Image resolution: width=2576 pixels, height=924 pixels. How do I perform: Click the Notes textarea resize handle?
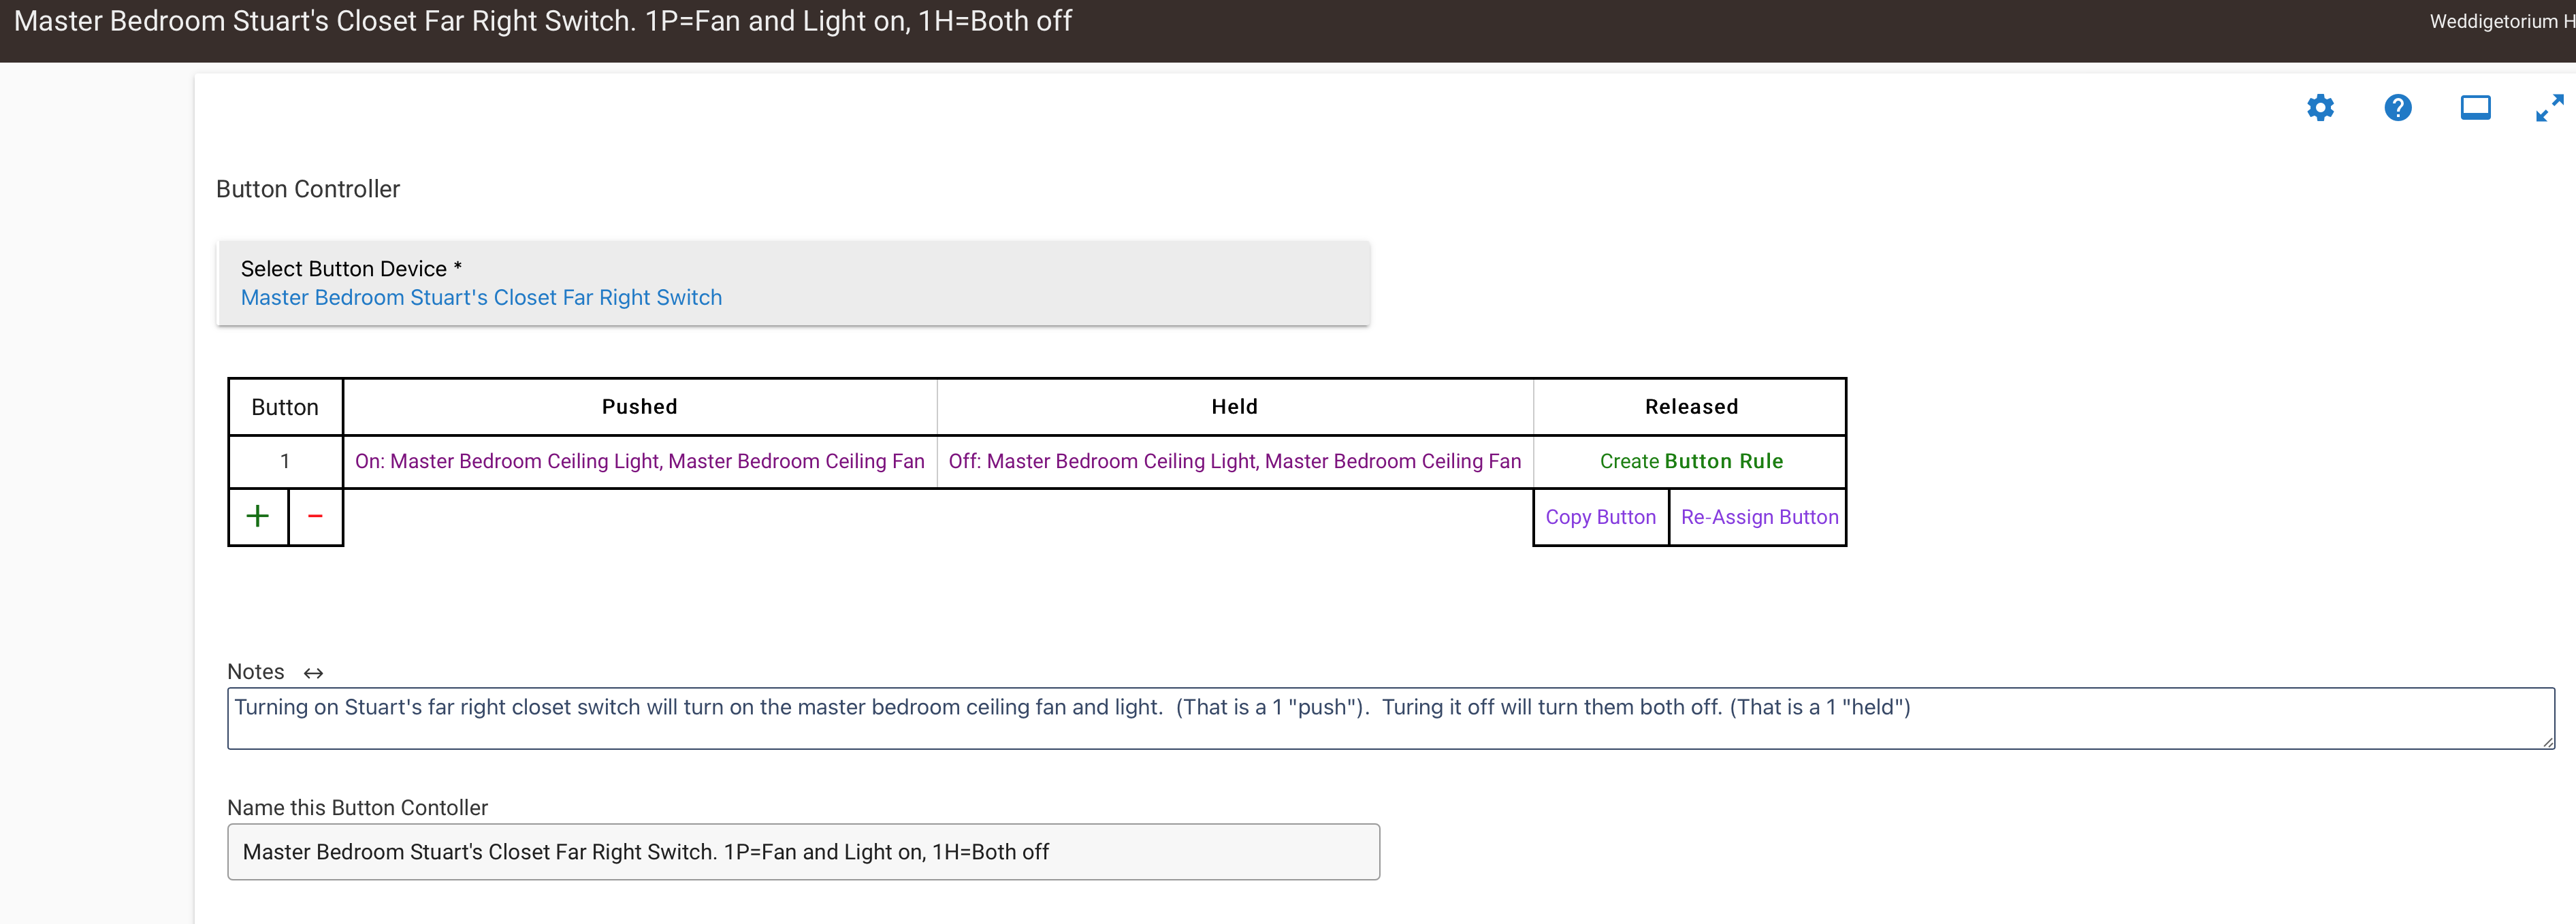click(x=2547, y=741)
